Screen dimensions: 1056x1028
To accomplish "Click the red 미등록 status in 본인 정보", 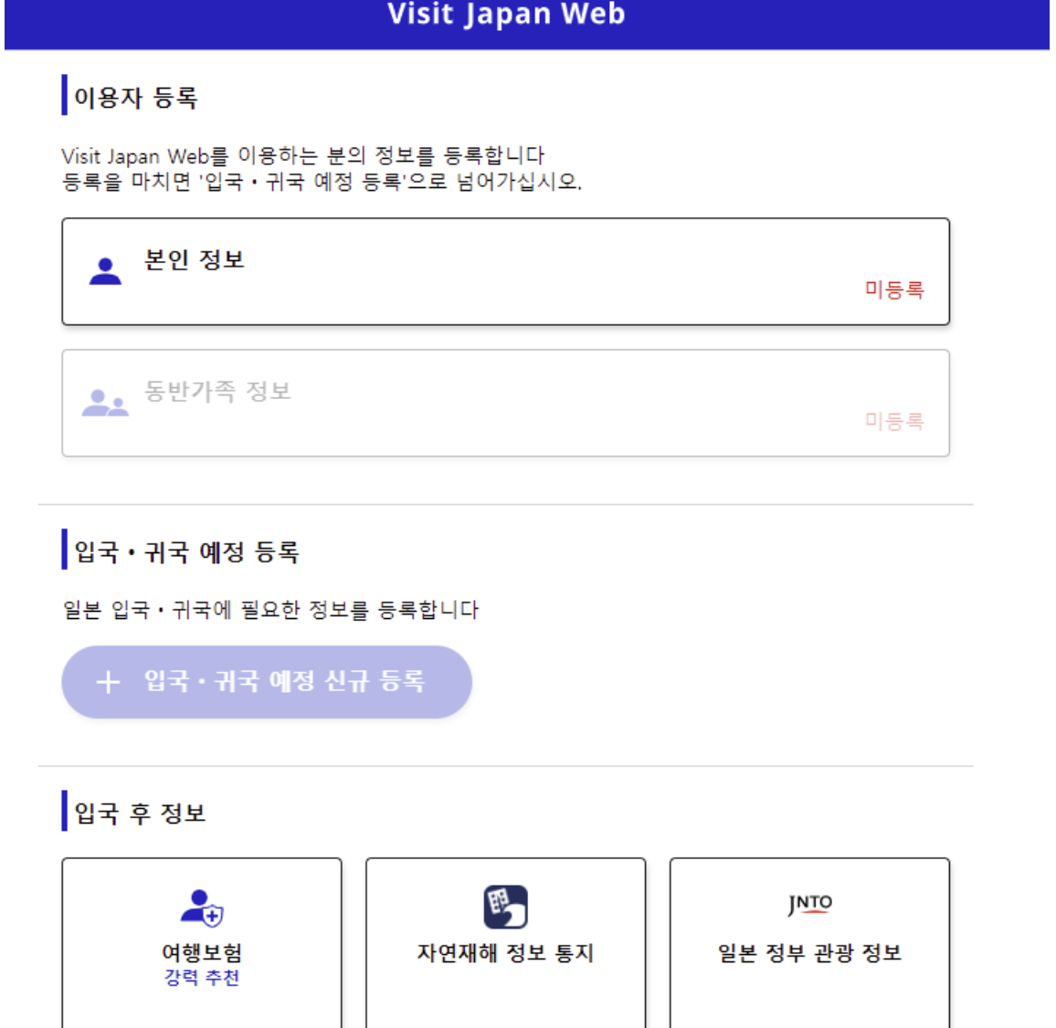I will tap(894, 289).
